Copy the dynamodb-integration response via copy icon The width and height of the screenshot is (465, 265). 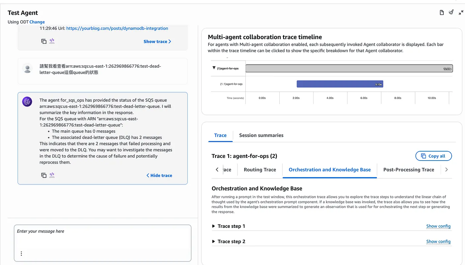point(44,41)
